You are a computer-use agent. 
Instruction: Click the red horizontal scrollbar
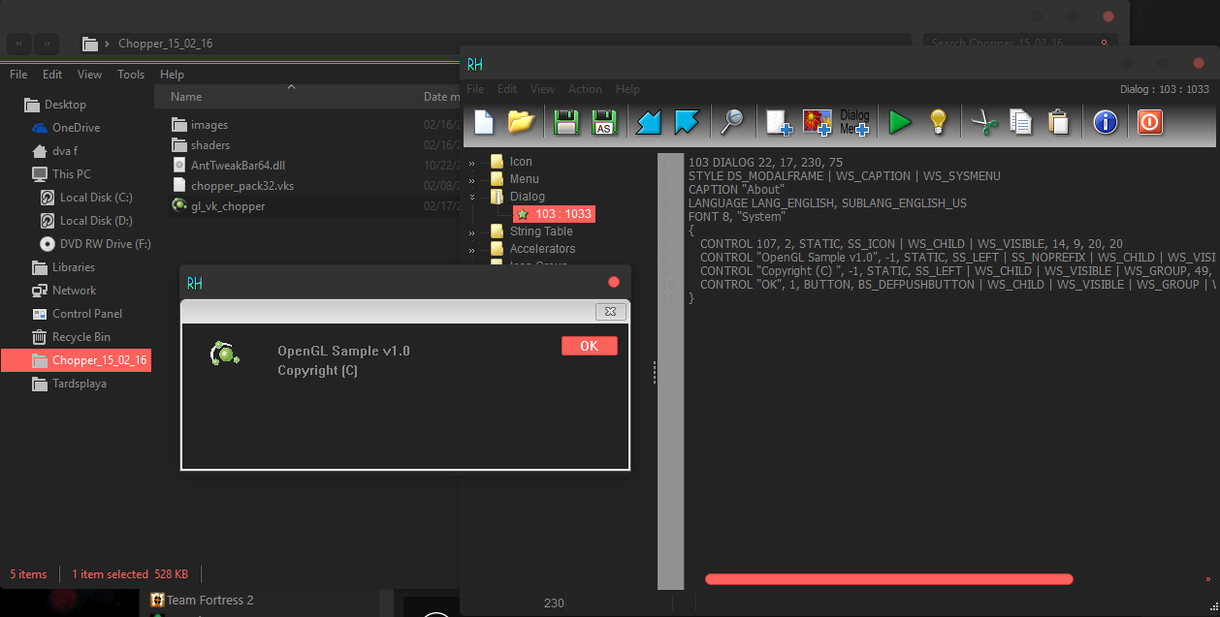888,579
